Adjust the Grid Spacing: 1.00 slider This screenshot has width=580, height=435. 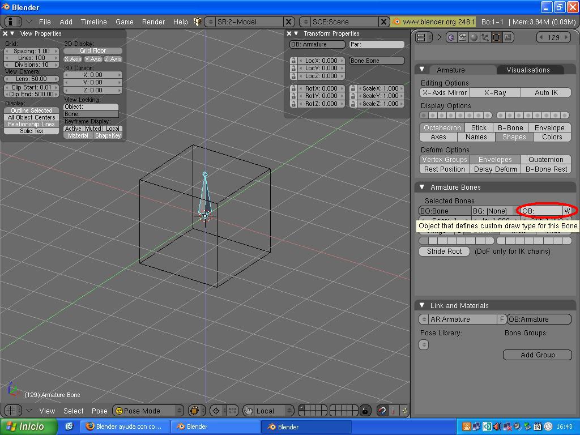pos(32,51)
